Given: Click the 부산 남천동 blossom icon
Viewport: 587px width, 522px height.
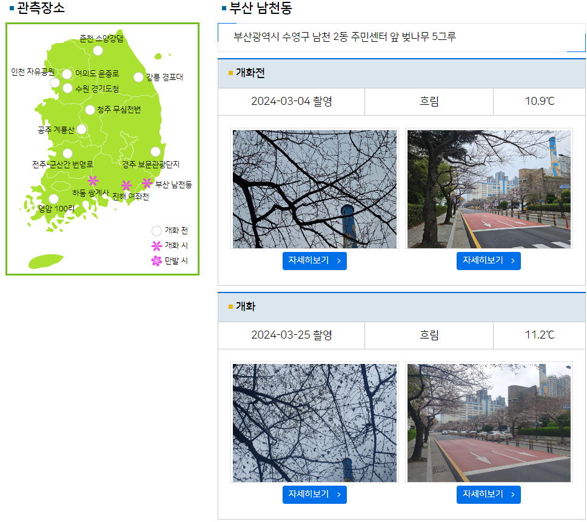Looking at the screenshot, I should (x=146, y=182).
